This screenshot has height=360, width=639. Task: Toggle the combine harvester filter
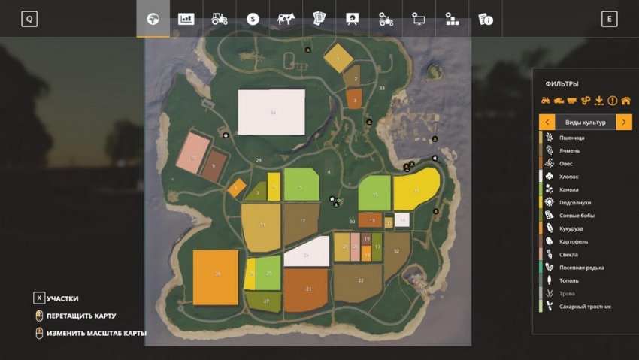pyautogui.click(x=559, y=101)
